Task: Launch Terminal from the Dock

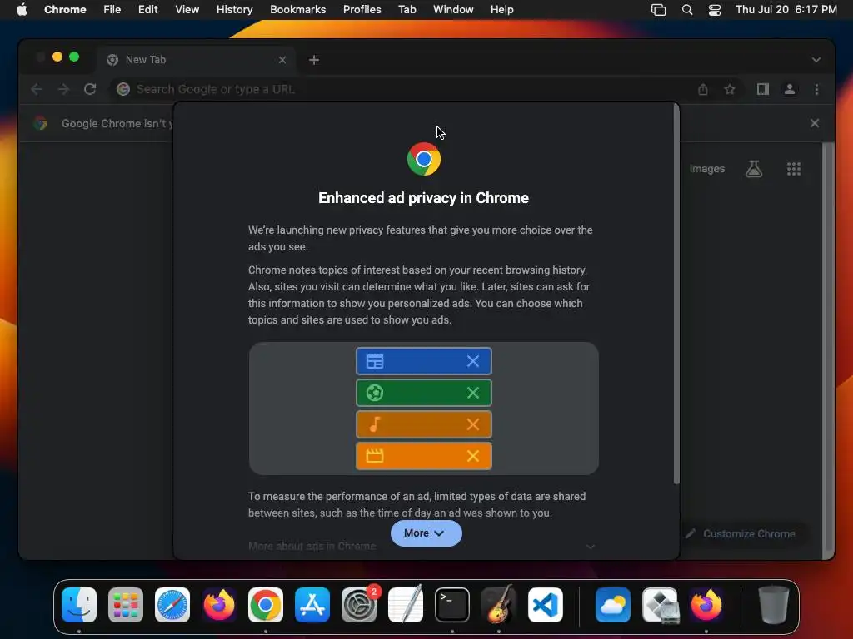Action: tap(452, 605)
